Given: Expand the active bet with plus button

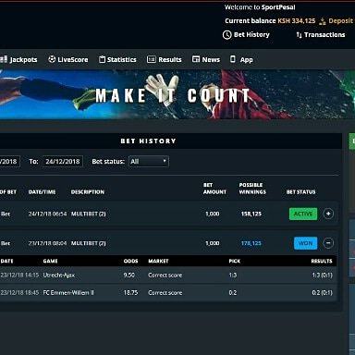Looking at the screenshot, I should 328,214.
